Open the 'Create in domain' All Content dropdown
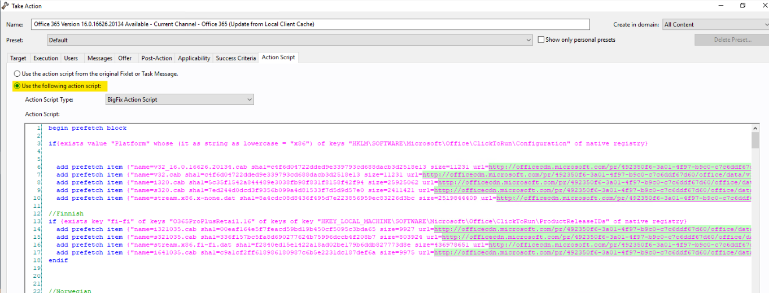The image size is (769, 293). (x=715, y=24)
